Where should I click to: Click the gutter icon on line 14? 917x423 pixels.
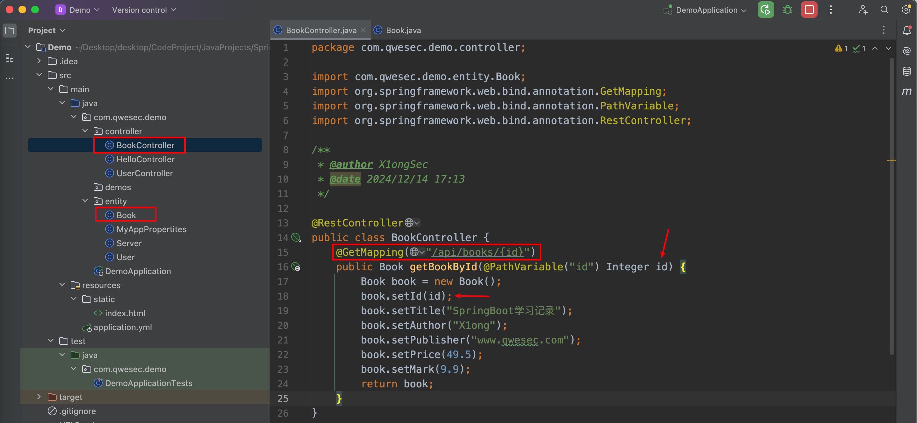[x=296, y=237]
